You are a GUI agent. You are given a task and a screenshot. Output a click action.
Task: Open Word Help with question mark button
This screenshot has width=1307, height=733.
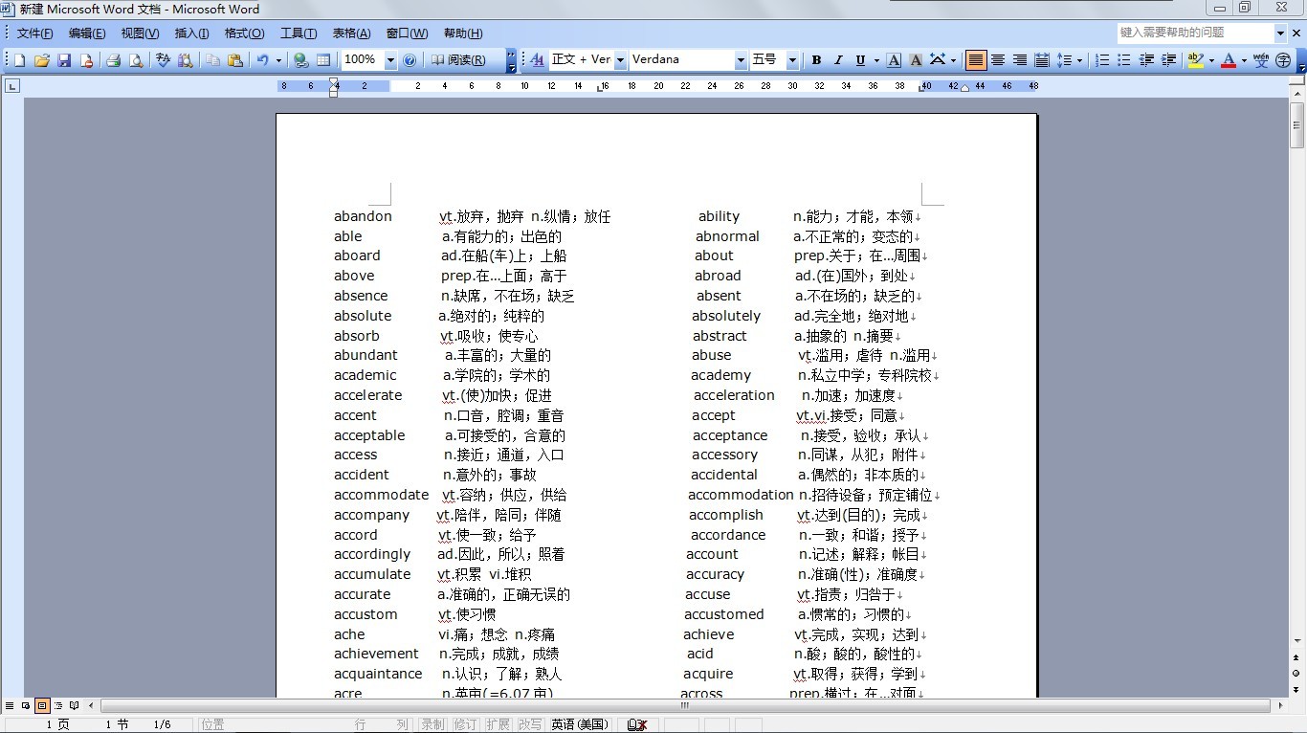click(410, 59)
